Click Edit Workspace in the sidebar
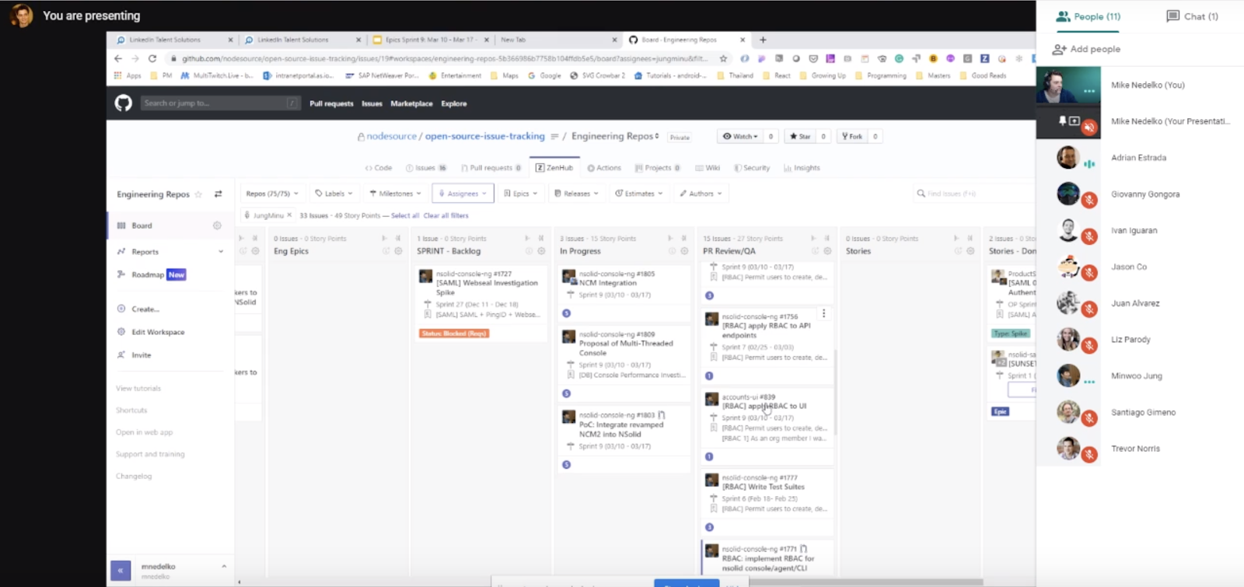The image size is (1244, 587). click(x=158, y=332)
